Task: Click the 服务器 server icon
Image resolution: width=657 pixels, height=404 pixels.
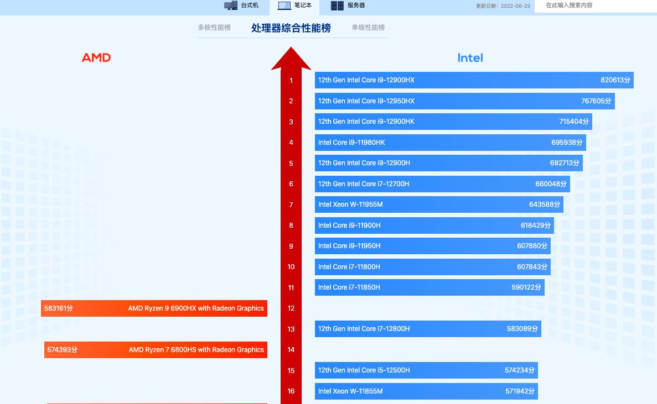Action: pyautogui.click(x=337, y=6)
